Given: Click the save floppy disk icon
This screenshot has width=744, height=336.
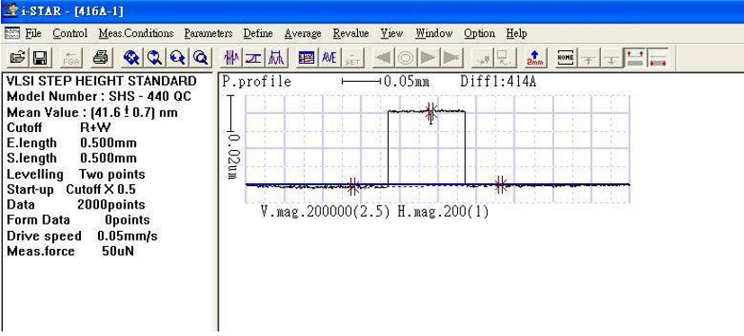Looking at the screenshot, I should (39, 57).
